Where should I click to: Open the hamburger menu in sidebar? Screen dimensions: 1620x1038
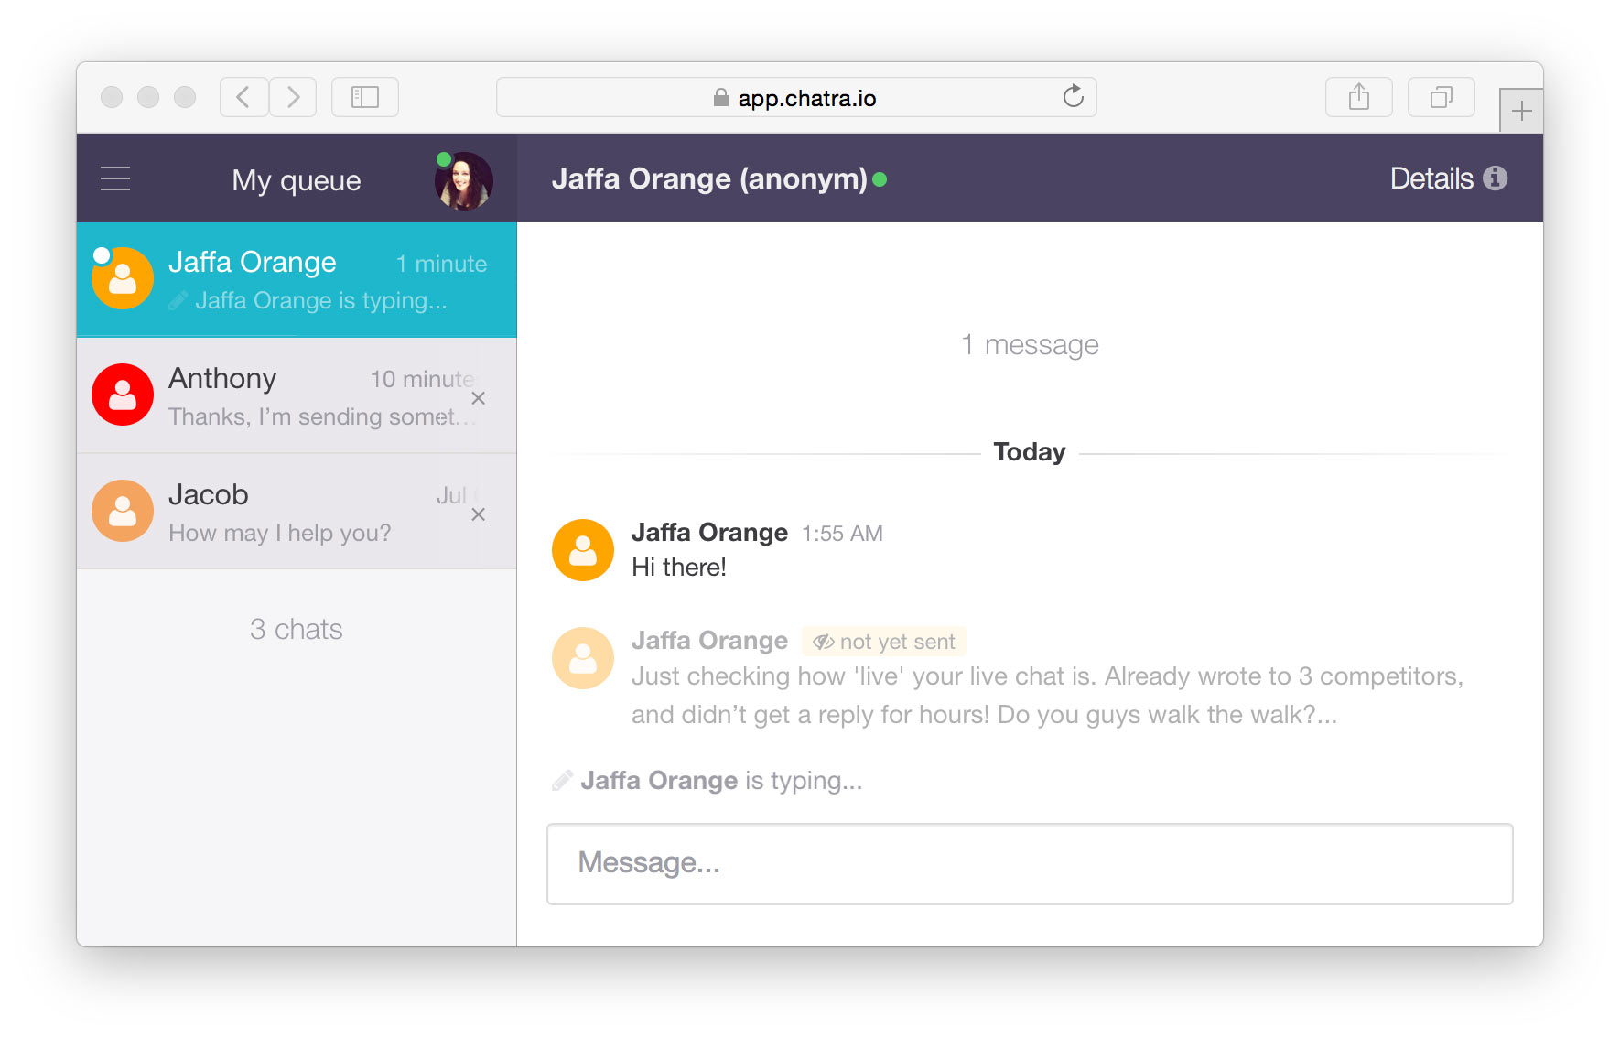(115, 178)
